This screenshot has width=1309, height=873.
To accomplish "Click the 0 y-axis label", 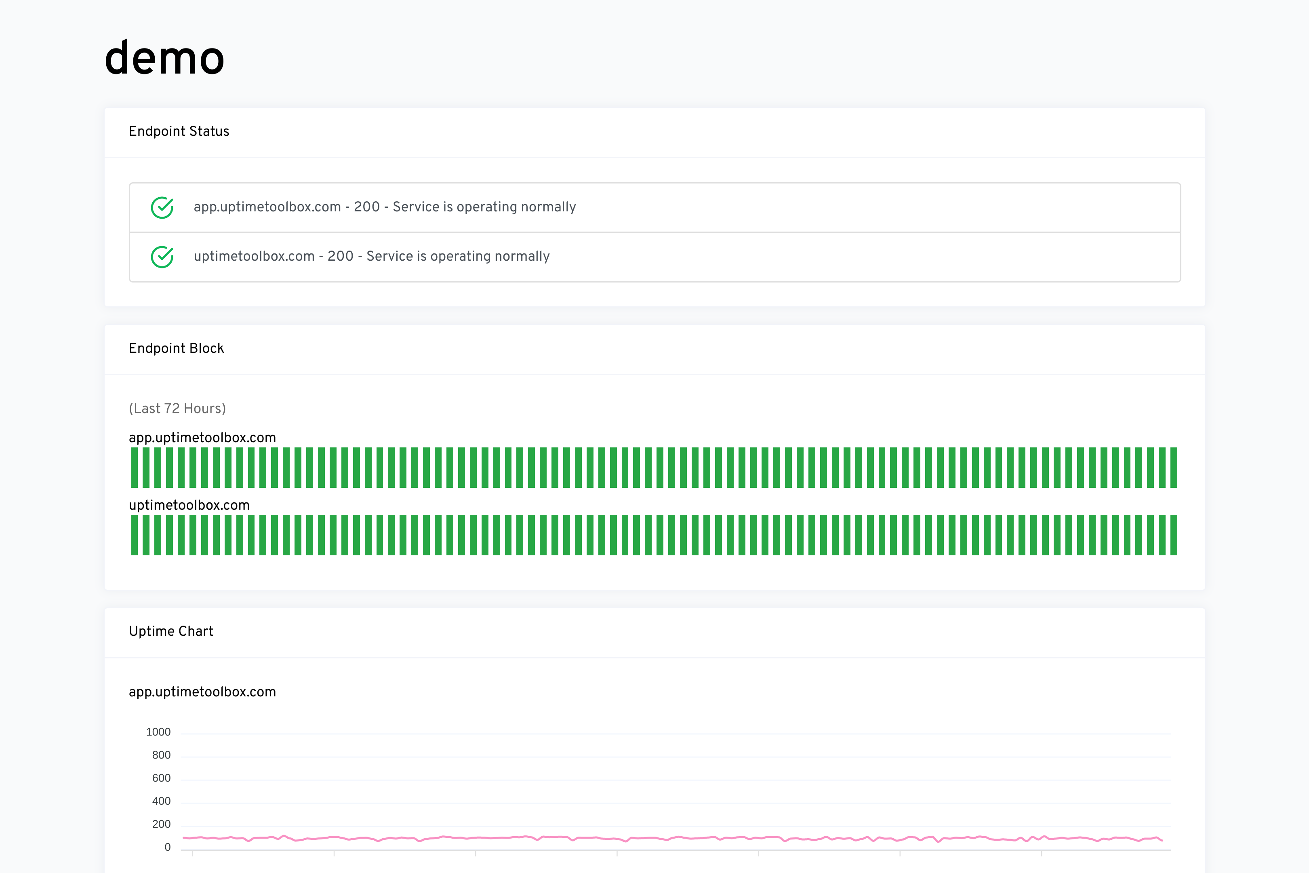I will [168, 848].
